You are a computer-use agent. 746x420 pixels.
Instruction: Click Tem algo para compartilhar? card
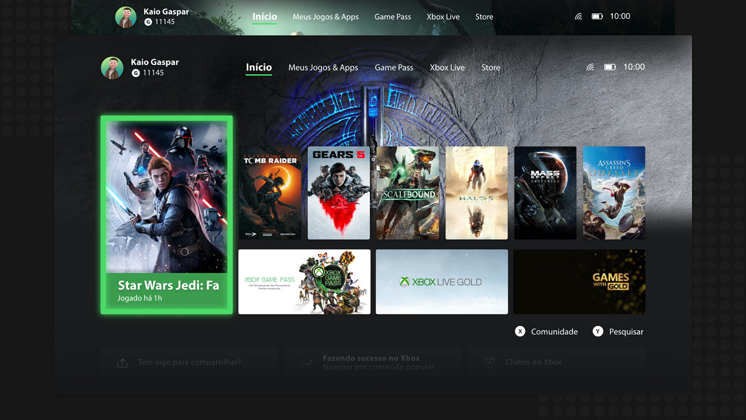pyautogui.click(x=189, y=362)
